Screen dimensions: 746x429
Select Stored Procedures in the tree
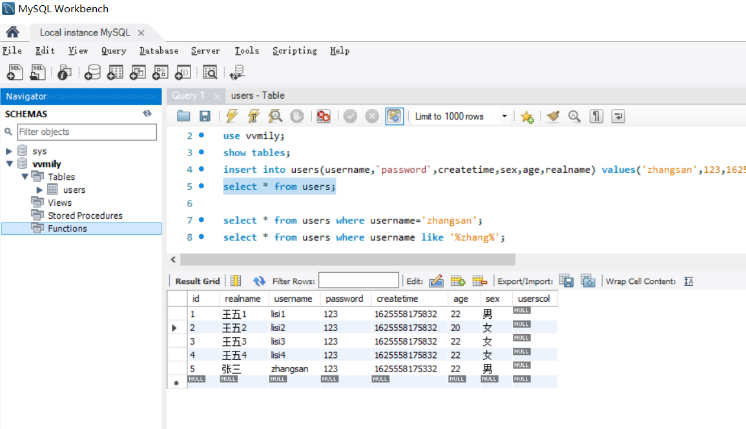click(x=85, y=215)
